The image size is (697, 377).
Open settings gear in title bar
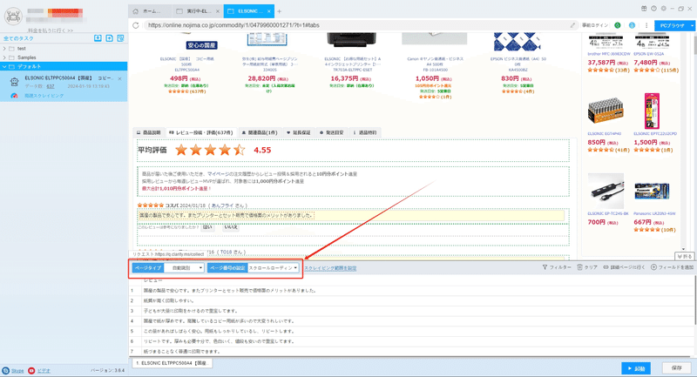(x=663, y=9)
